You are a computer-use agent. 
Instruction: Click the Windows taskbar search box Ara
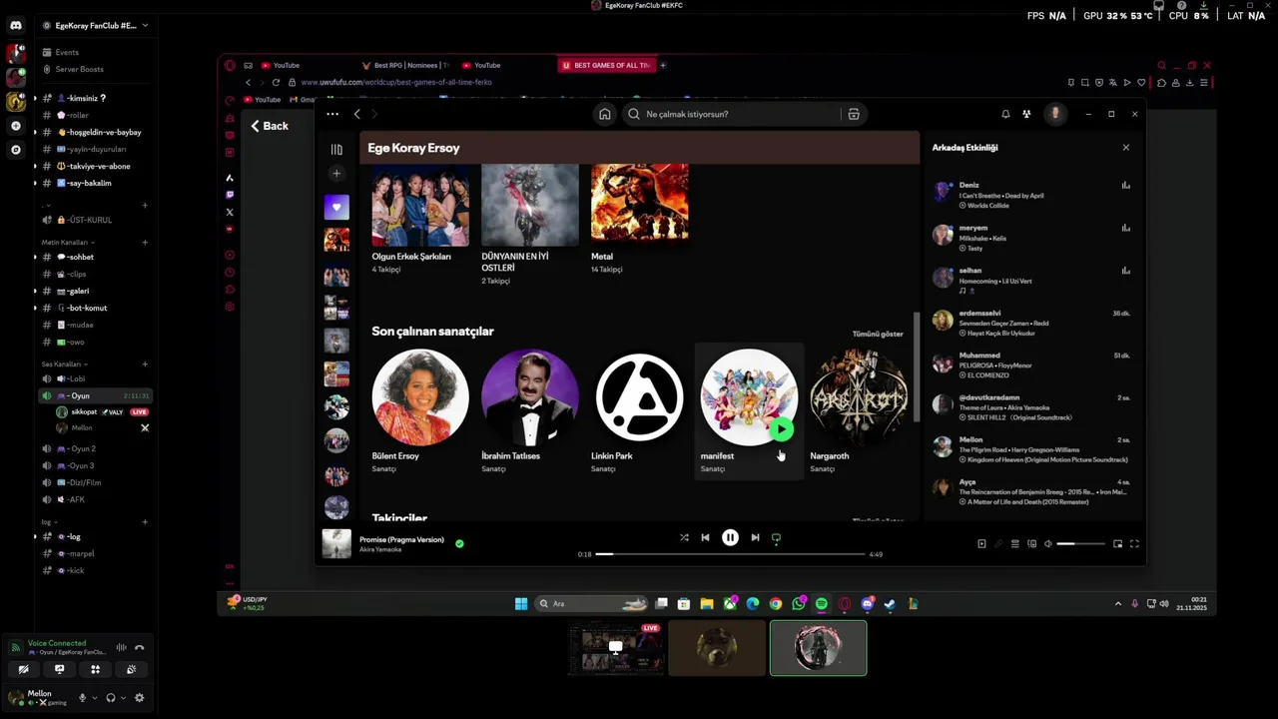tap(593, 604)
